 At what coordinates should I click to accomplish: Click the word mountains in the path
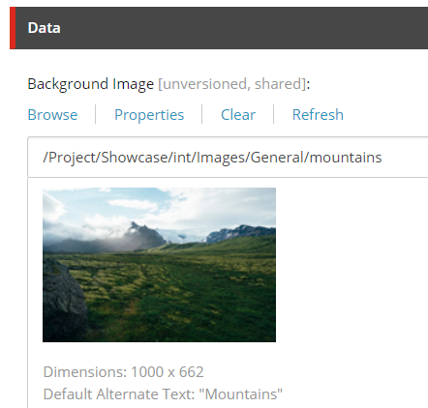point(346,158)
